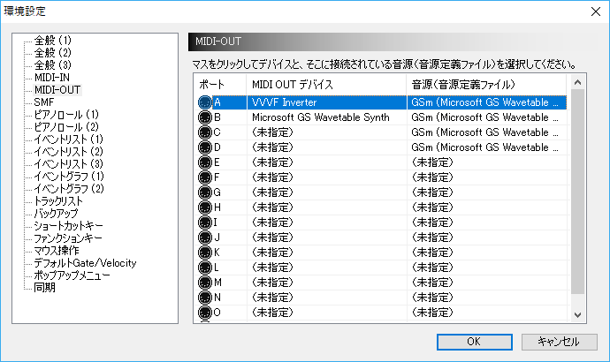
Task: Select ポップアップメニュー in the tree
Action: coord(72,275)
